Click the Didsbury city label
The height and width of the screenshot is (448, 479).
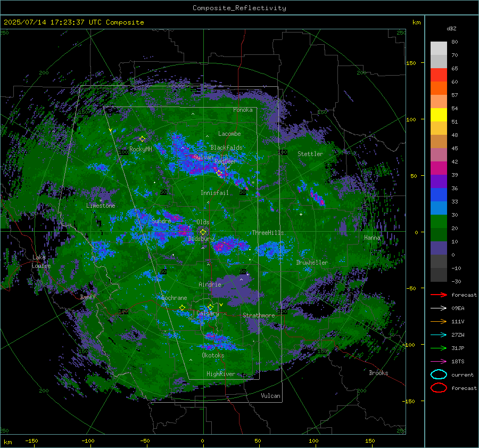point(201,239)
